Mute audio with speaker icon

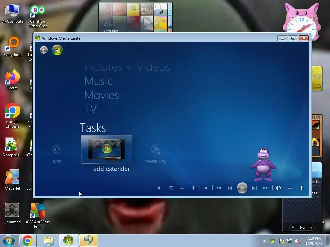pos(278,188)
